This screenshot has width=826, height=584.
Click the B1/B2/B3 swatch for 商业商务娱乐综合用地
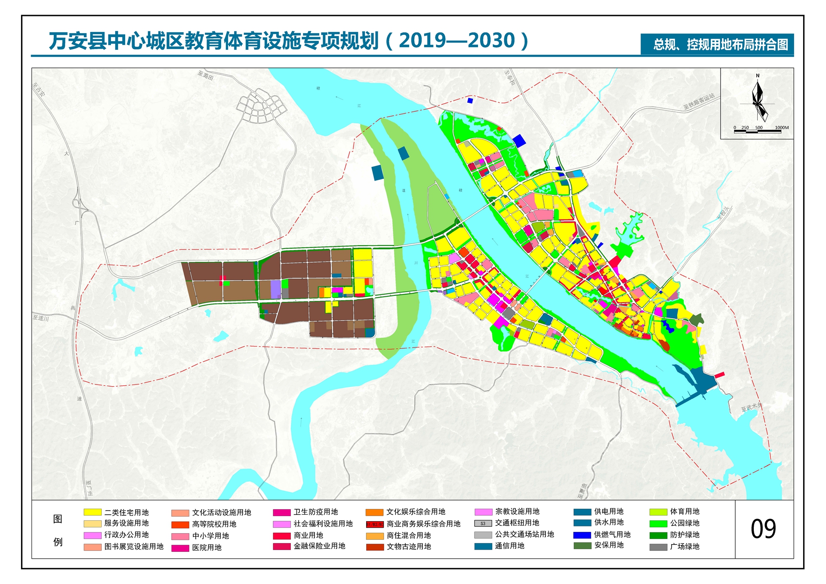(x=375, y=524)
